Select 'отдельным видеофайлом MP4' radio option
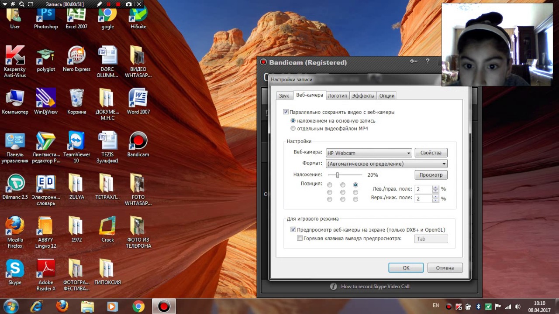This screenshot has width=559, height=314. [x=293, y=129]
